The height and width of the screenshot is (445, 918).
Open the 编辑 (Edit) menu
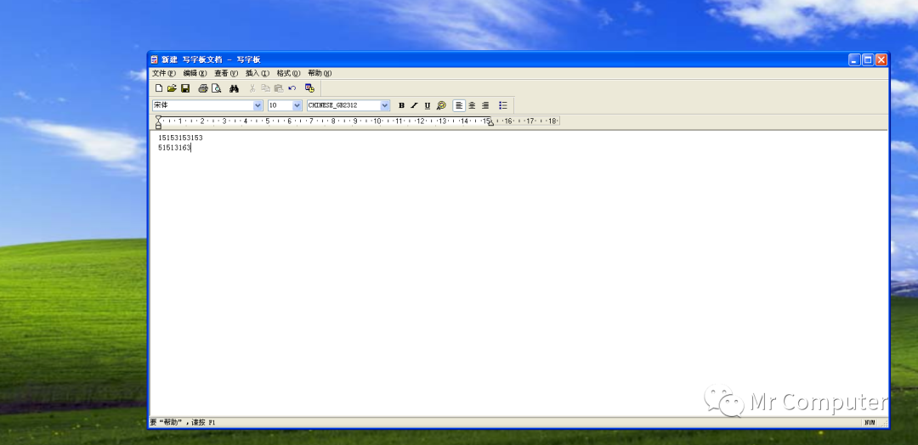pyautogui.click(x=195, y=73)
